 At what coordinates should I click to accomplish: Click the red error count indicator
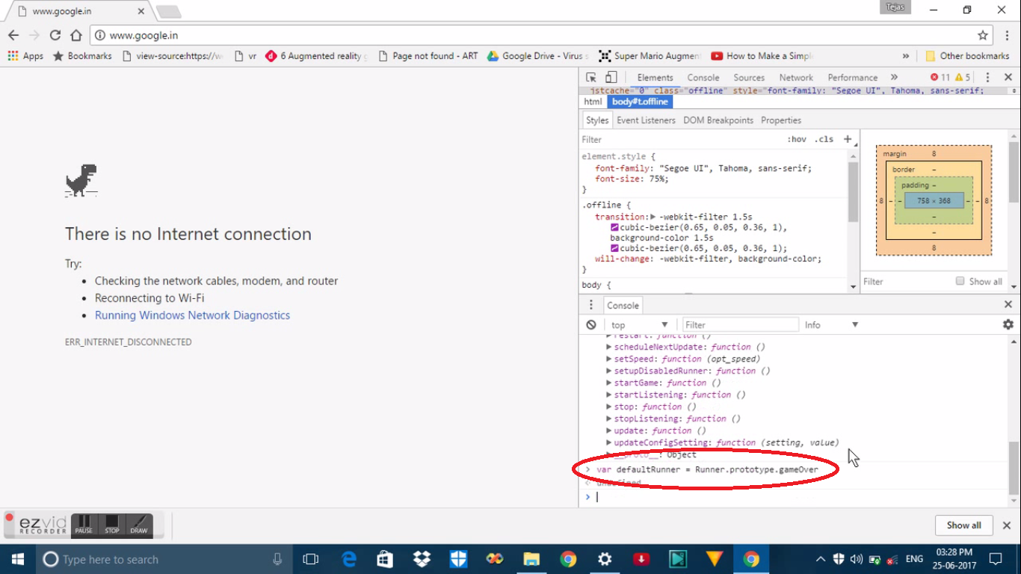pos(940,78)
